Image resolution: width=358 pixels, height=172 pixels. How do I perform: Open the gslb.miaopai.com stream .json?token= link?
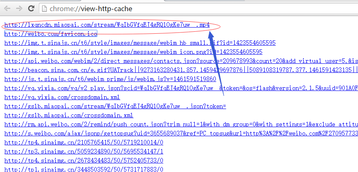[115, 106]
